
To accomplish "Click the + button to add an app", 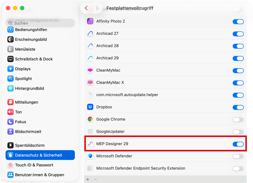I will tap(88, 179).
